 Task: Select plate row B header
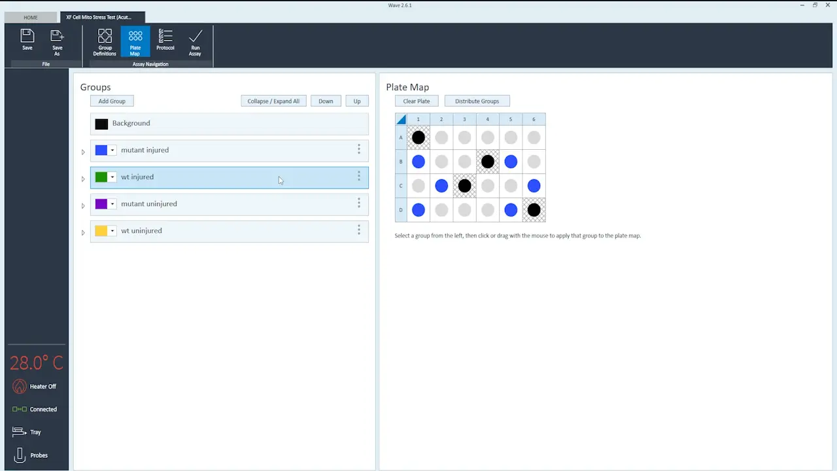[x=401, y=162]
